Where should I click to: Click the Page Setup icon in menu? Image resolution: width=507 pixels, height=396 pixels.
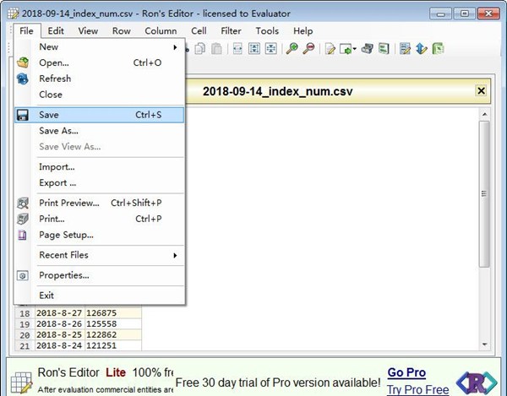(23, 235)
